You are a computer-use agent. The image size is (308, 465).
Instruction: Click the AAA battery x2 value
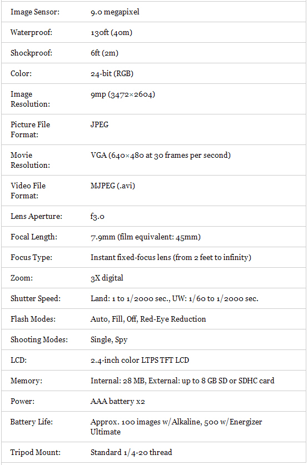(x=117, y=402)
